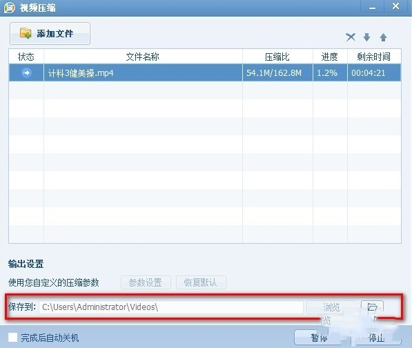Screen dimensions: 412x348
Task: Click the 54.1M/162.8M compression ratio cell
Action: pos(277,72)
